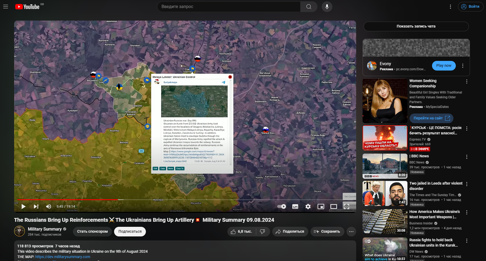Click the Подписаться subscribe button
Image resolution: width=486 pixels, height=261 pixels.
coord(130,232)
